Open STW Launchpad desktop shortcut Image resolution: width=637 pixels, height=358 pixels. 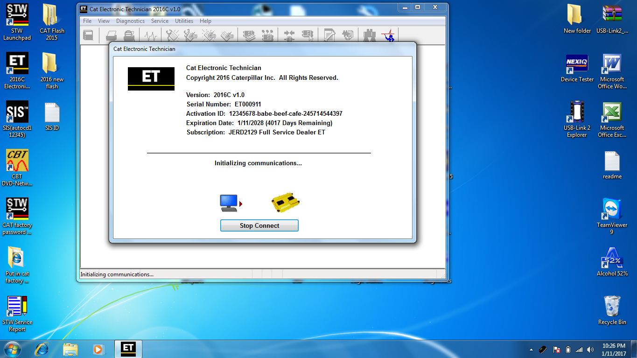pyautogui.click(x=17, y=22)
